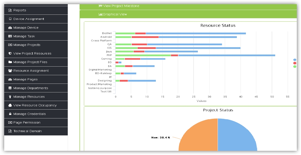
Task: Toggle the blue legend series marker
Action: click(x=295, y=60)
